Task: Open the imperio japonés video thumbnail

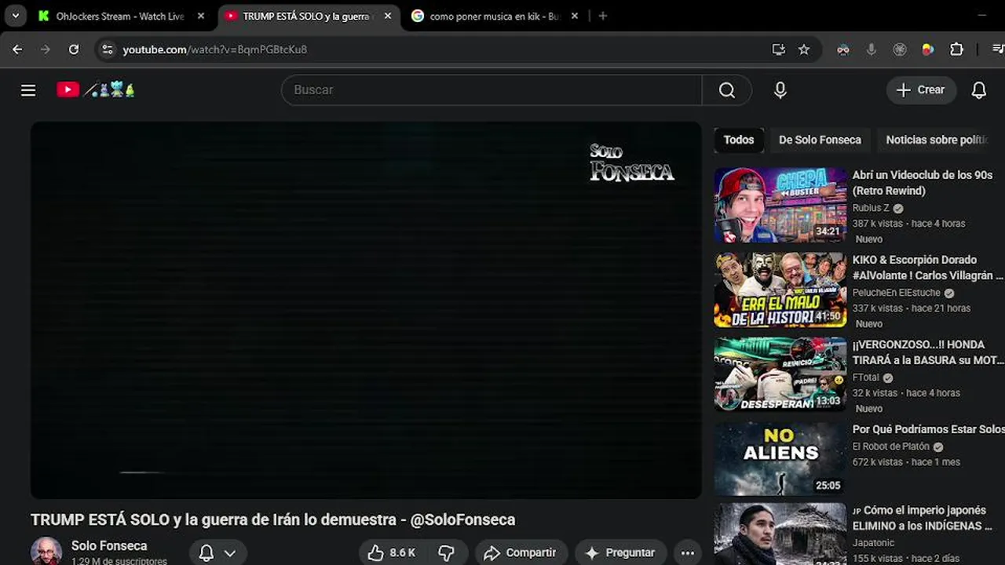Action: pos(780,534)
